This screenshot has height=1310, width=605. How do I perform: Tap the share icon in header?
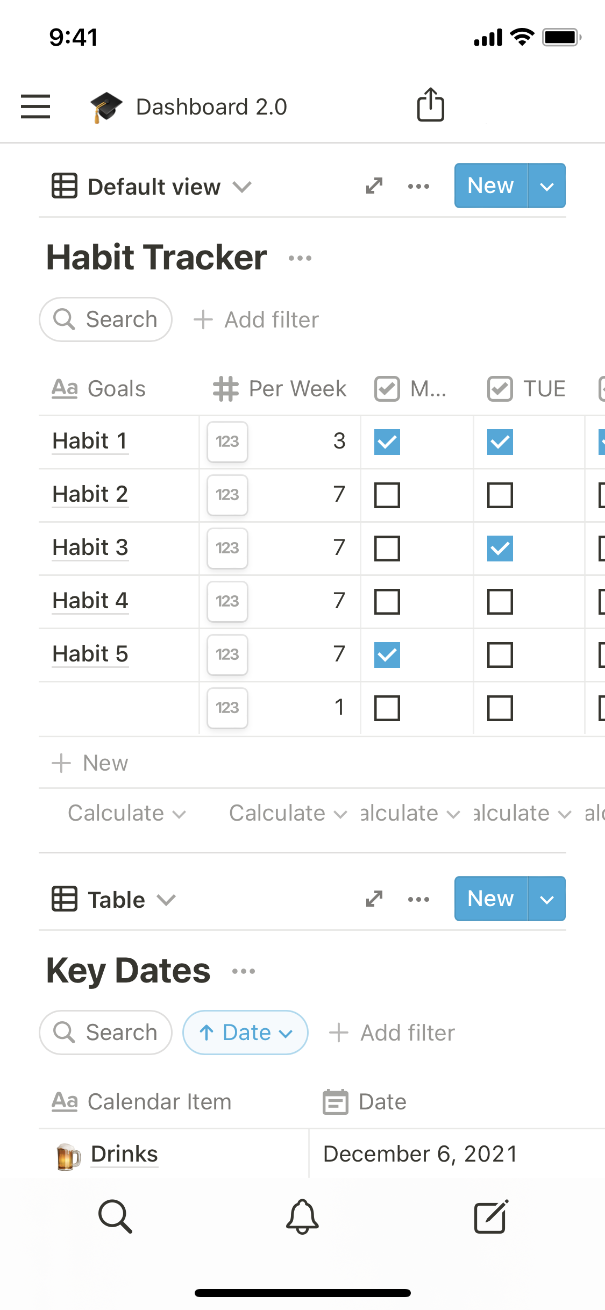coord(430,105)
